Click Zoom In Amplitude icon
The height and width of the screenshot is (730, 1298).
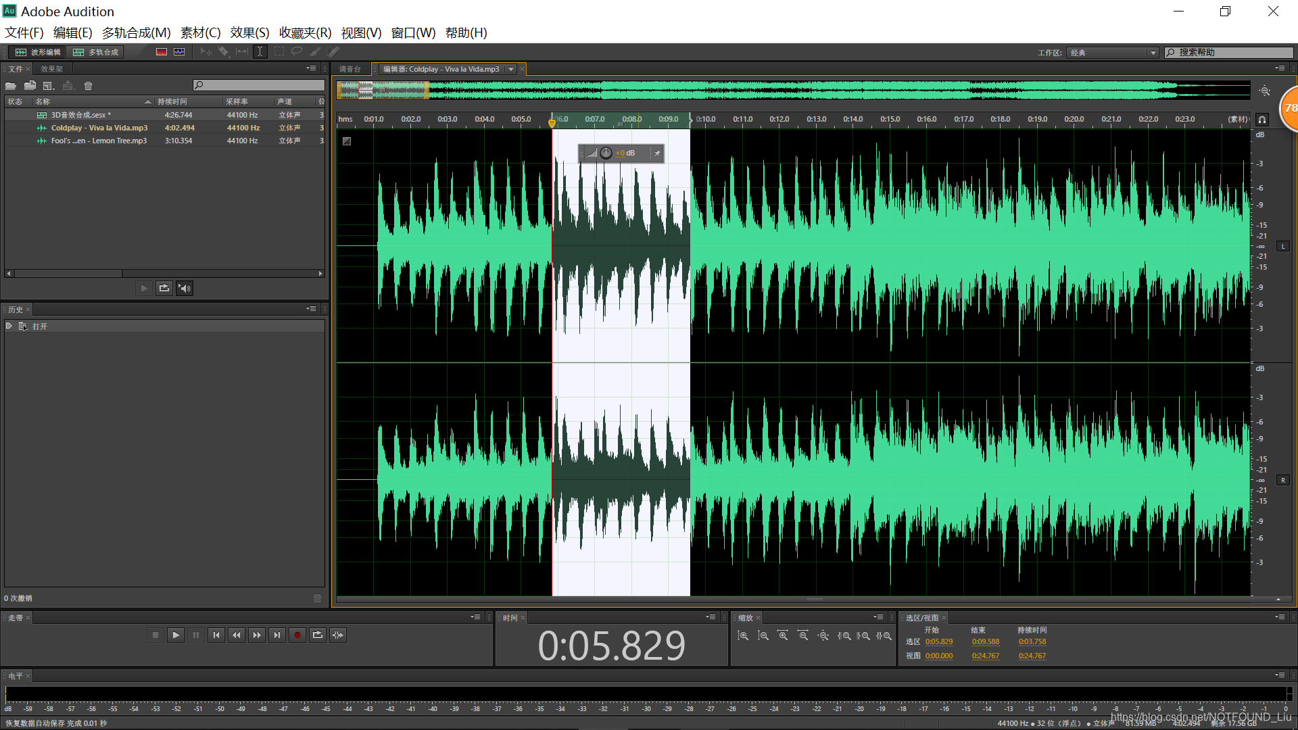[742, 636]
